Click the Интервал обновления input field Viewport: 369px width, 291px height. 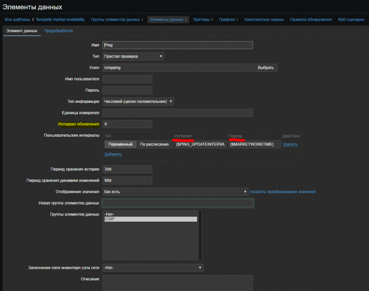point(128,124)
